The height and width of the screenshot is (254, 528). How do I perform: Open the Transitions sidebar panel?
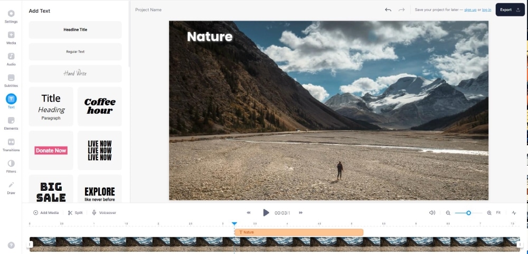(11, 145)
